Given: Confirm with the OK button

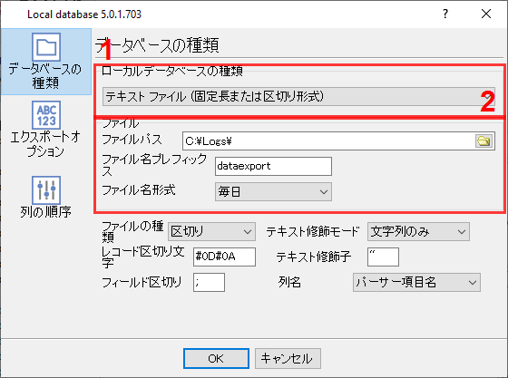Looking at the screenshot, I should (216, 359).
